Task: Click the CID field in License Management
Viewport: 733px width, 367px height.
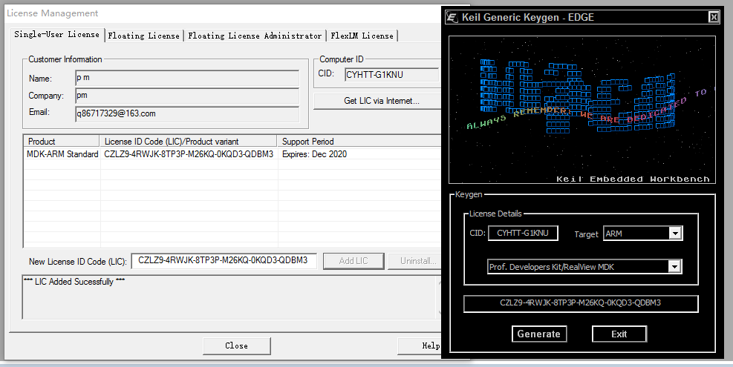Action: 391,75
